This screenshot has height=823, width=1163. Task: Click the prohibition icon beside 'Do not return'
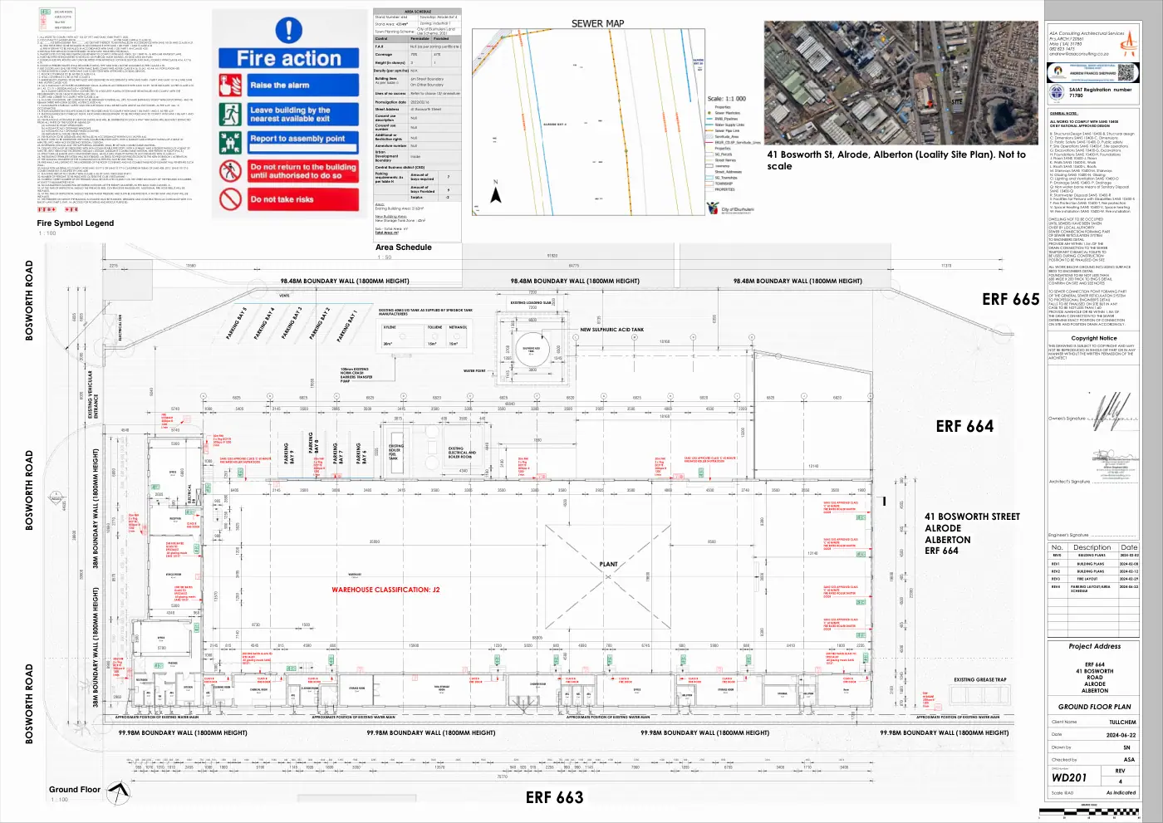231,171
